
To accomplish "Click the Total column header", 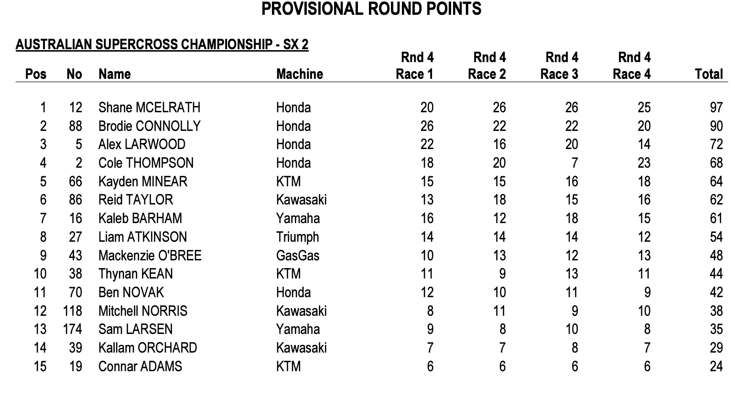I will point(709,74).
